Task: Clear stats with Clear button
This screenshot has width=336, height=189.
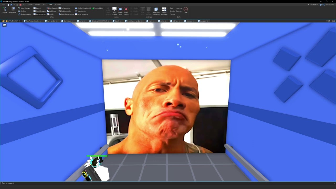Action: [186, 10]
